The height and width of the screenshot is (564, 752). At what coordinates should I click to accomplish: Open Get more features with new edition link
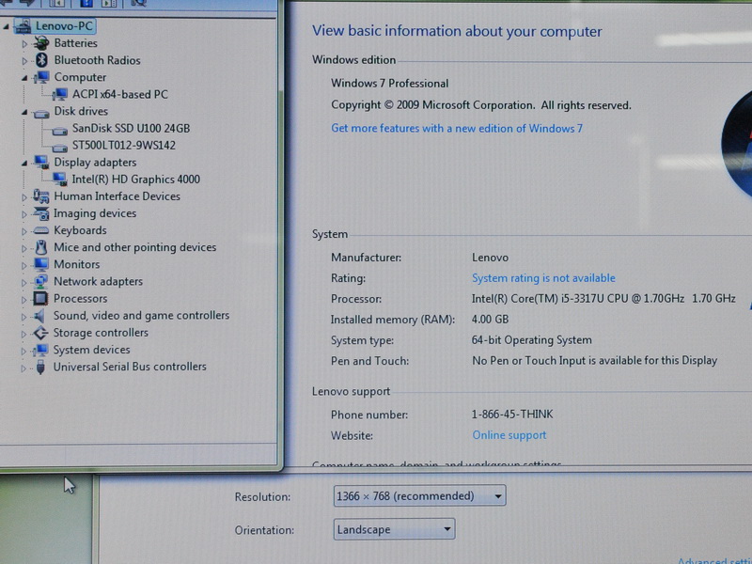[x=457, y=129]
